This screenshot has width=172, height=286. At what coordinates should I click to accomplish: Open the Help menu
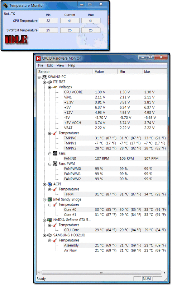71,65
